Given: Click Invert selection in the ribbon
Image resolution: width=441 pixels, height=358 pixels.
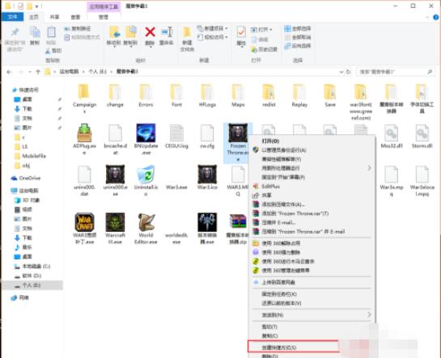Looking at the screenshot, I should pyautogui.click(x=297, y=45).
